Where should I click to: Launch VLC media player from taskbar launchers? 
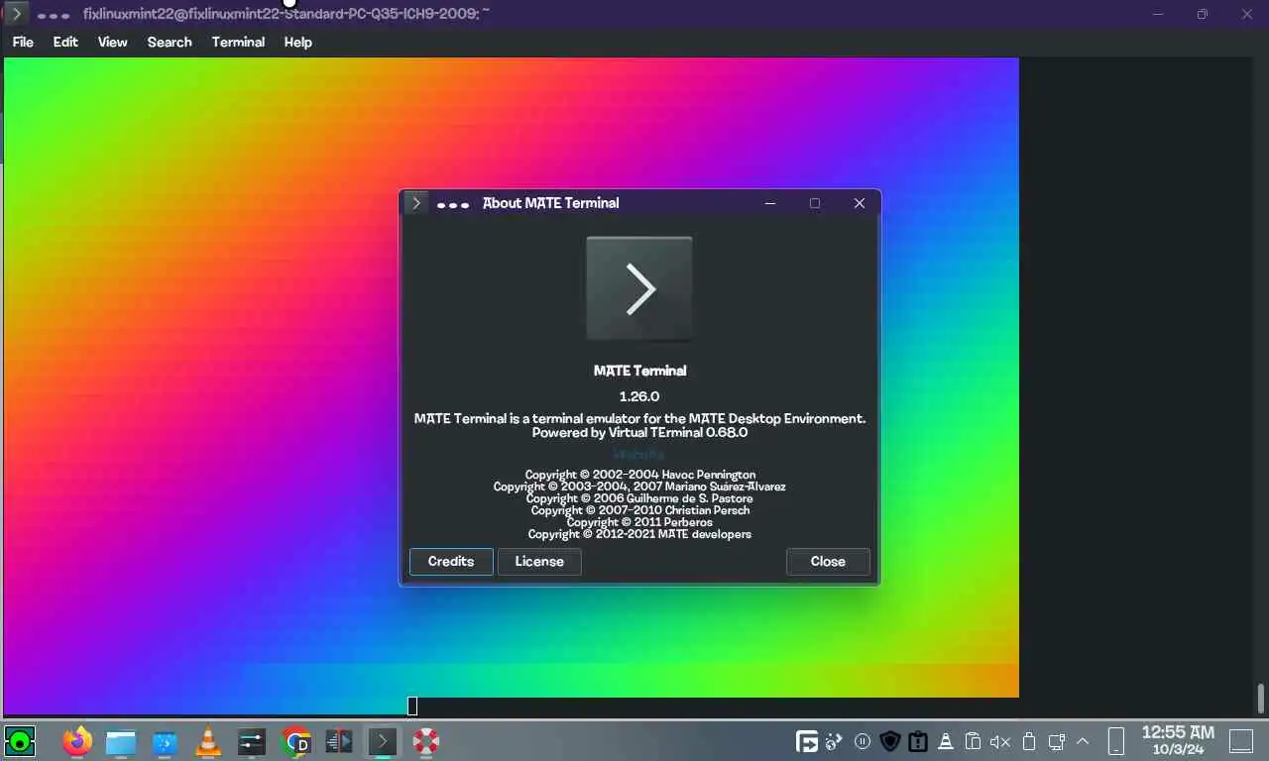(208, 741)
